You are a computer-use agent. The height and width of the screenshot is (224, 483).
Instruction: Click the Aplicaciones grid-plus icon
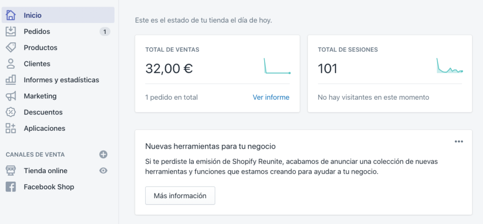(x=11, y=128)
